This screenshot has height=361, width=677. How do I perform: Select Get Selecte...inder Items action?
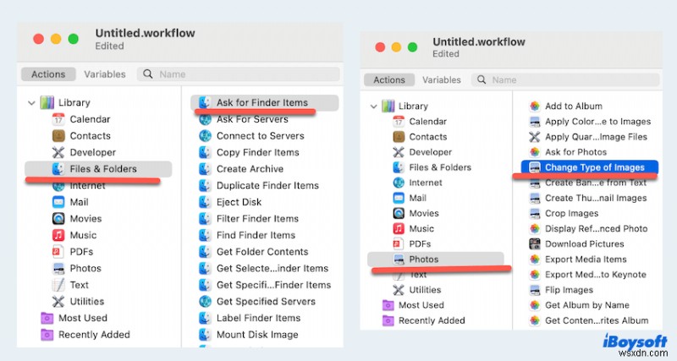pos(272,268)
